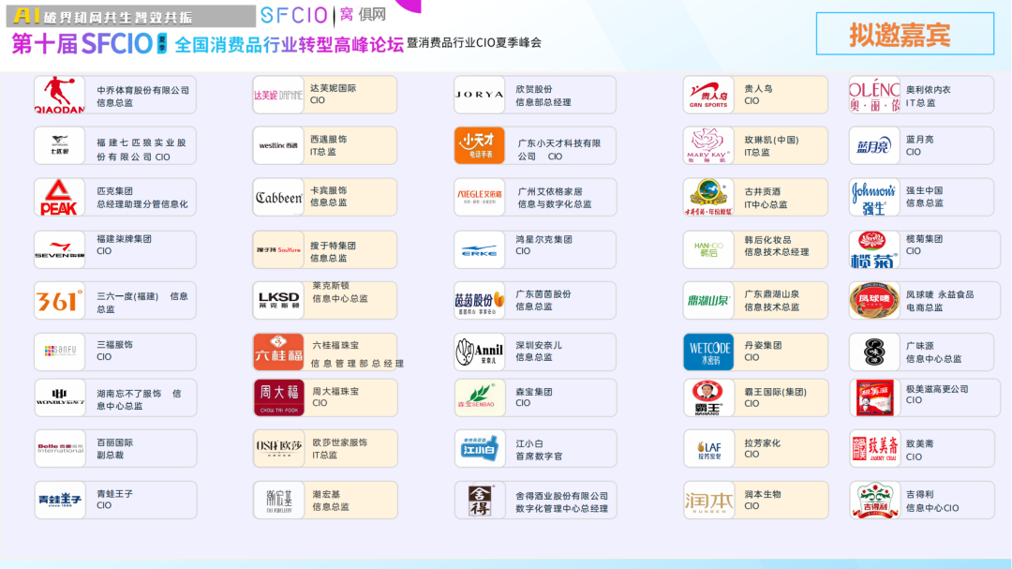Click text 广东茵茵股份 信息总监
Screen dimensions: 1012x569
[x=543, y=300]
